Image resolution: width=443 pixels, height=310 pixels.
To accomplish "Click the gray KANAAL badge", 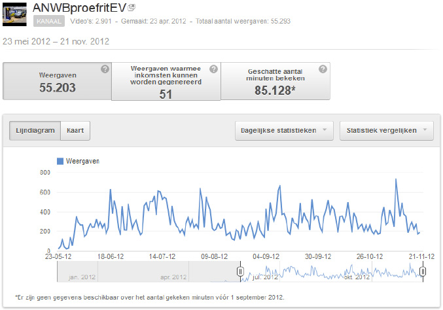I will click(49, 22).
